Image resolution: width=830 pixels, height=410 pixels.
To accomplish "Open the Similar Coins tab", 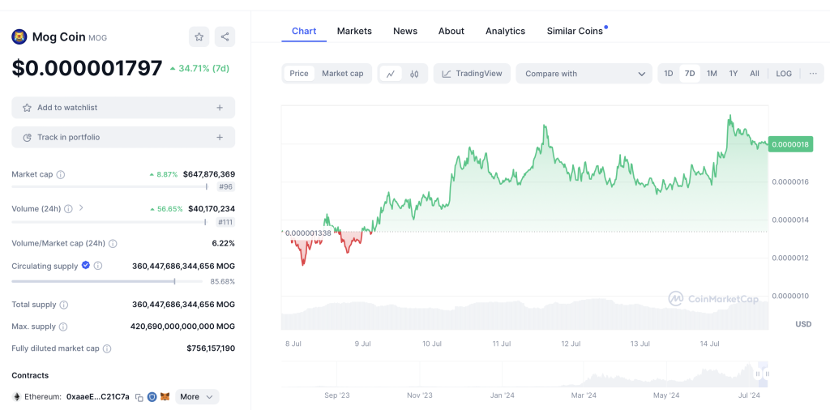I will (x=575, y=32).
